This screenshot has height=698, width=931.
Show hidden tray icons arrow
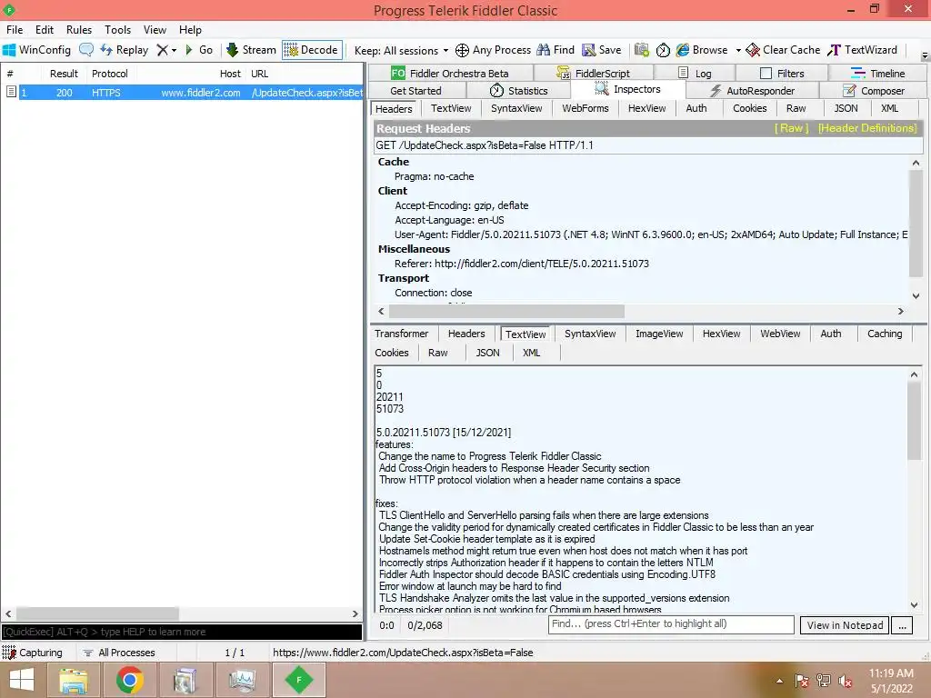click(779, 681)
